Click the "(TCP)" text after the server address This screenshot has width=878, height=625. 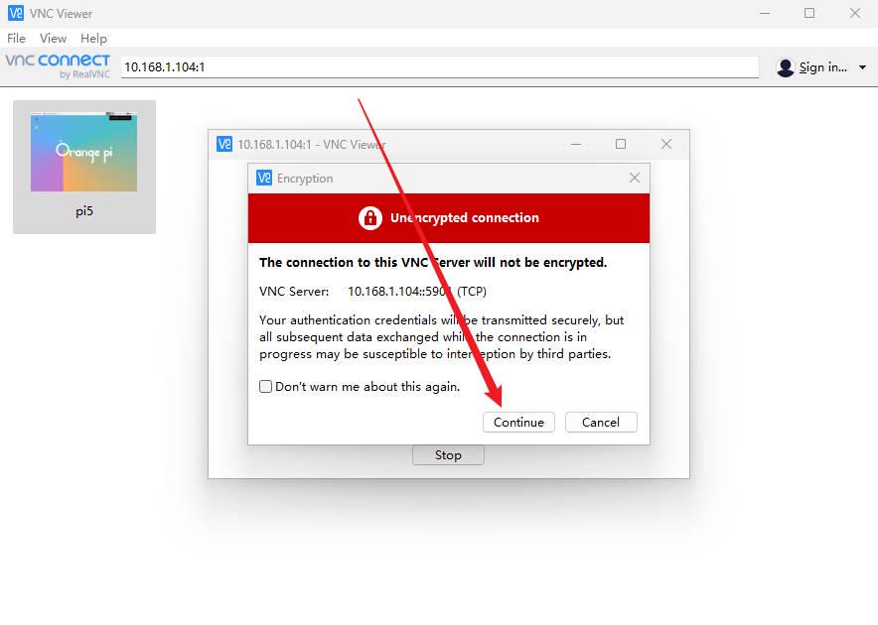click(x=472, y=291)
